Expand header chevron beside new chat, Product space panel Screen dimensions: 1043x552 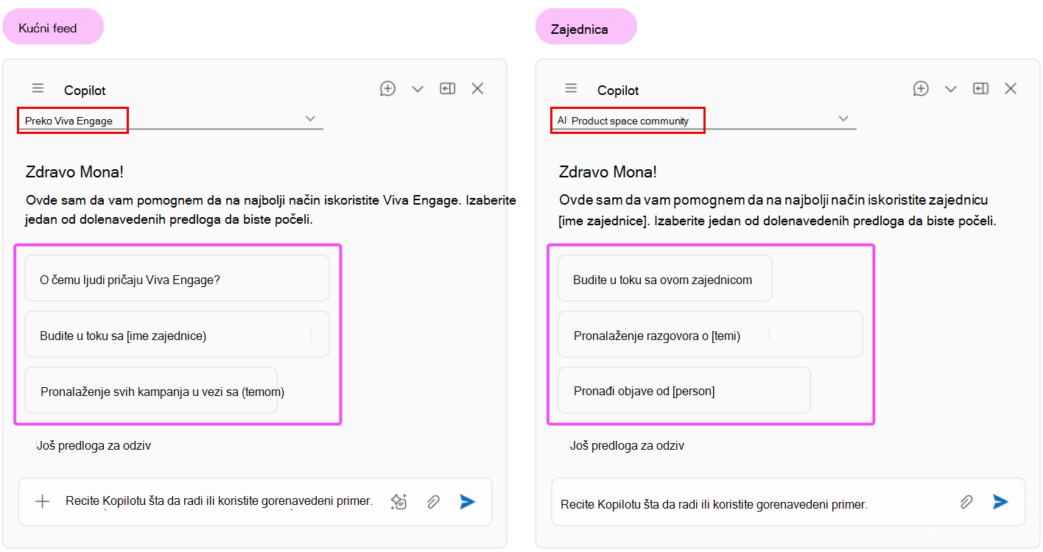pos(951,89)
